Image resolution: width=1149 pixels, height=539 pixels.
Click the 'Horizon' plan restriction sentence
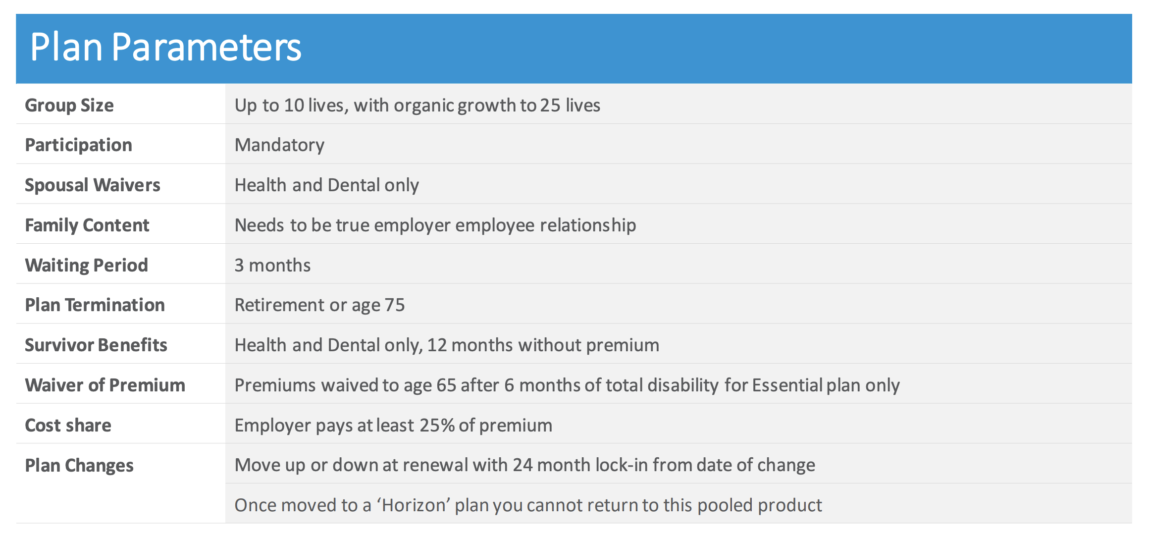point(528,505)
